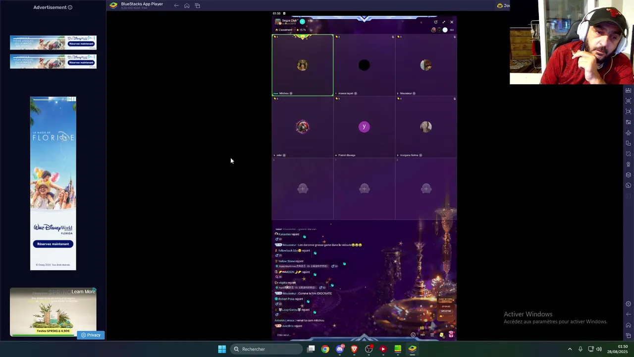634x357 pixels.
Task: Select Moussieur's seat avatar
Action: coord(426,65)
